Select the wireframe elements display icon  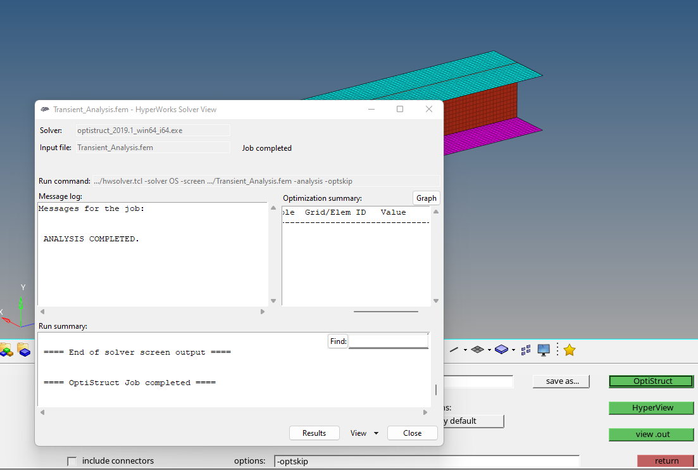point(454,349)
